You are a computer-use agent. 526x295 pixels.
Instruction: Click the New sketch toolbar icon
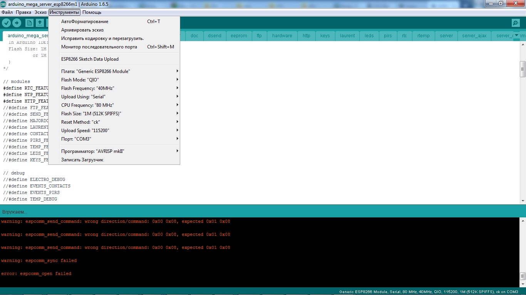tap(29, 23)
